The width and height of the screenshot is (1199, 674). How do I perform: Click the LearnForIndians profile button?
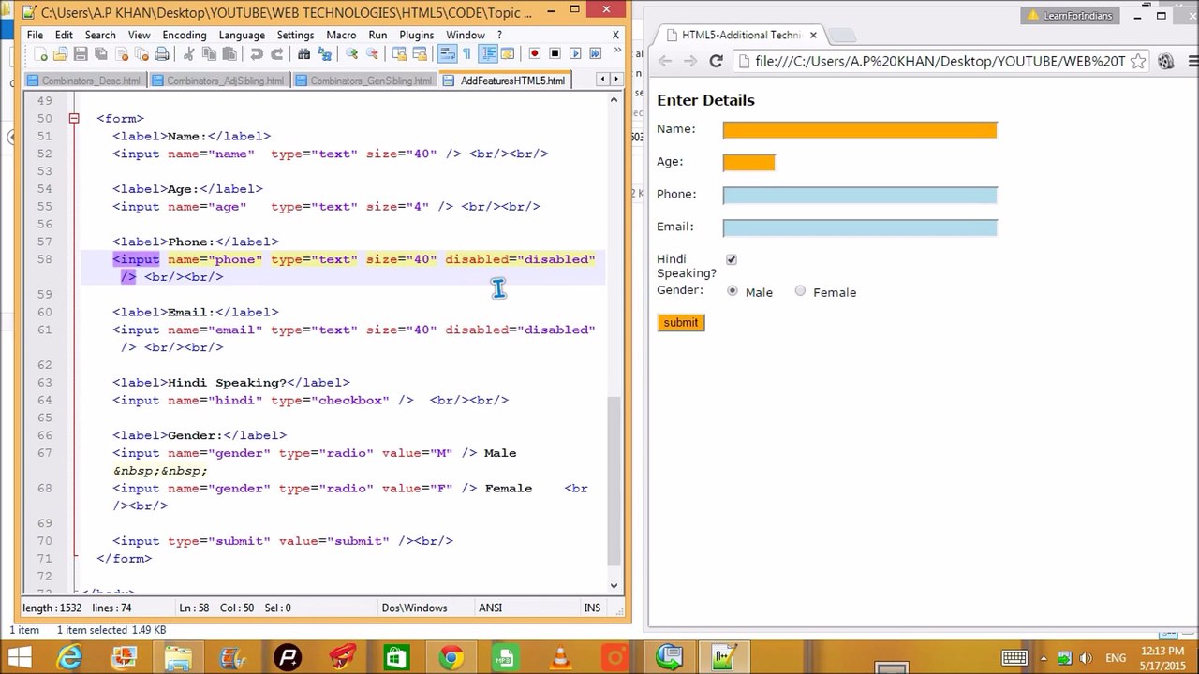click(1071, 16)
